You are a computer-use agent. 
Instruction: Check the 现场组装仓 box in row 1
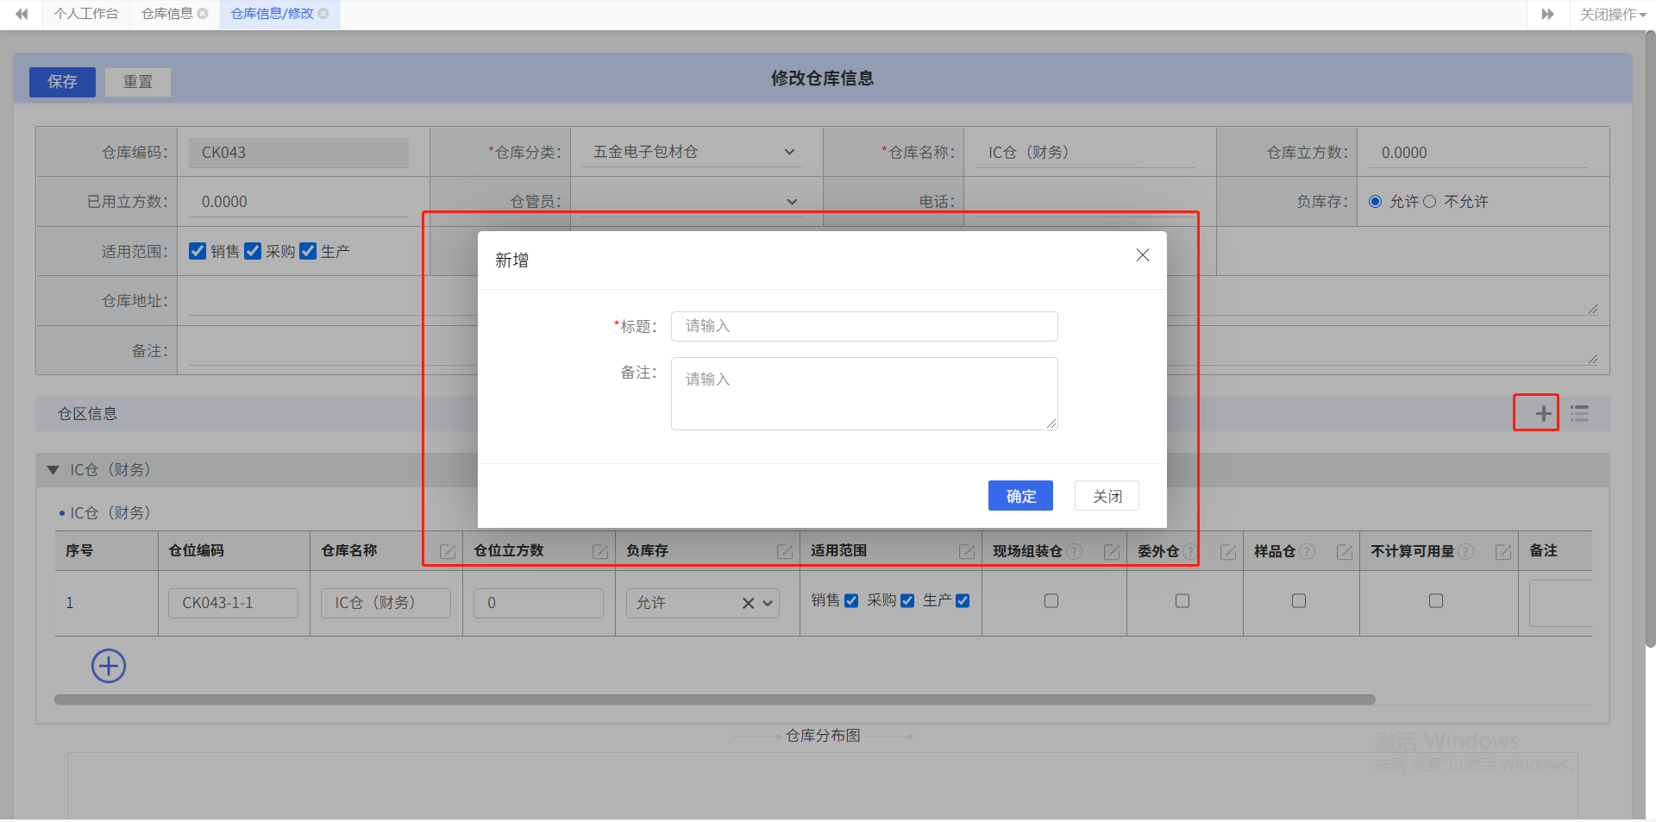[x=1051, y=601]
